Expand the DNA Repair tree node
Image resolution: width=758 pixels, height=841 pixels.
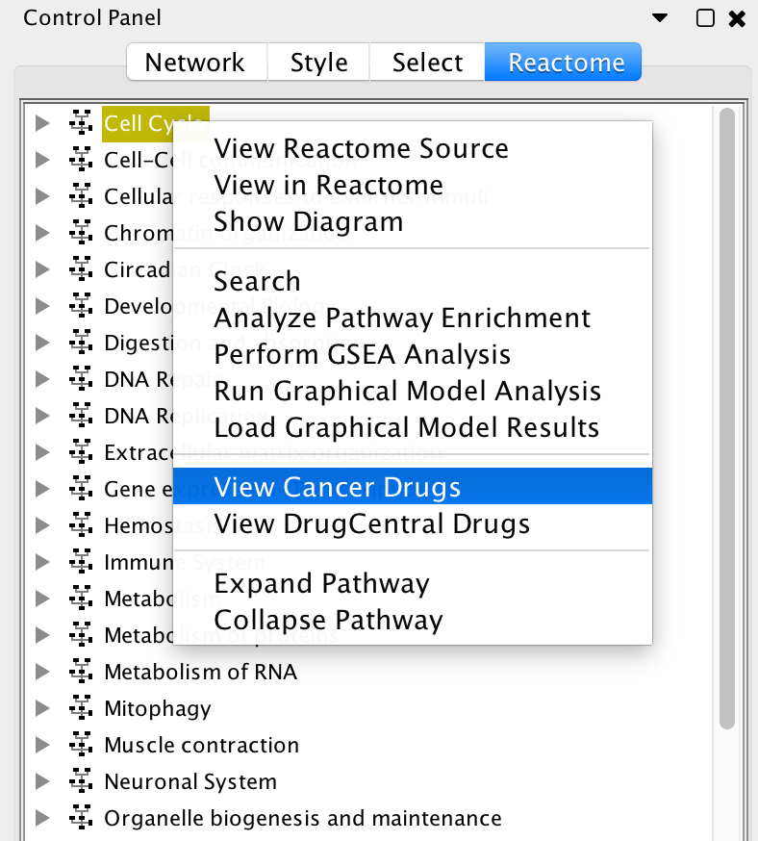click(42, 379)
